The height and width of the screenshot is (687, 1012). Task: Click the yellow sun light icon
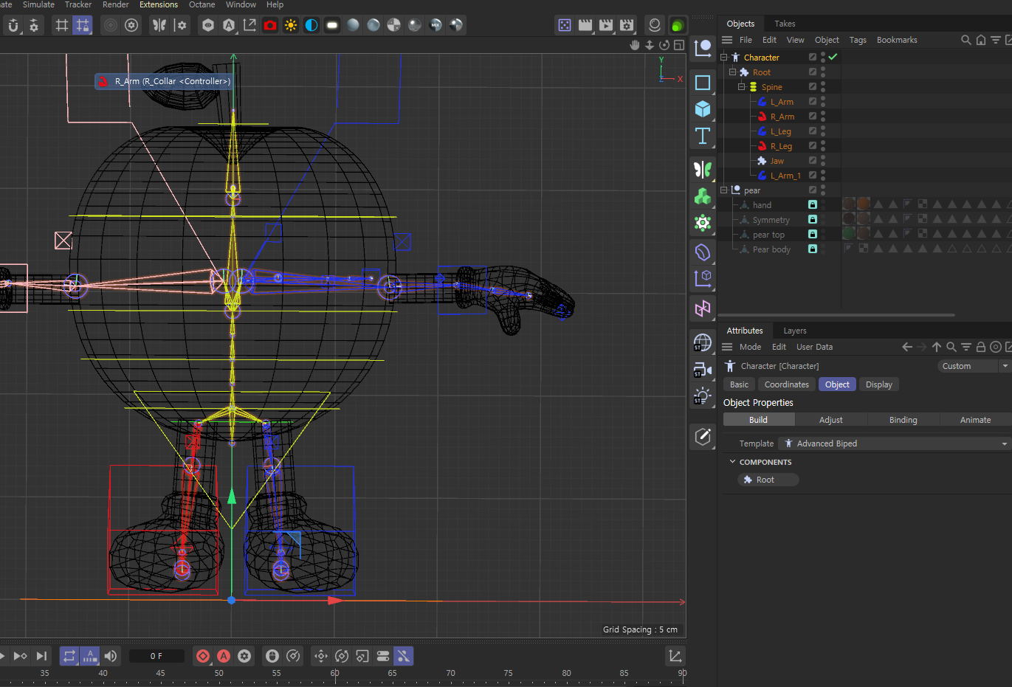(291, 26)
